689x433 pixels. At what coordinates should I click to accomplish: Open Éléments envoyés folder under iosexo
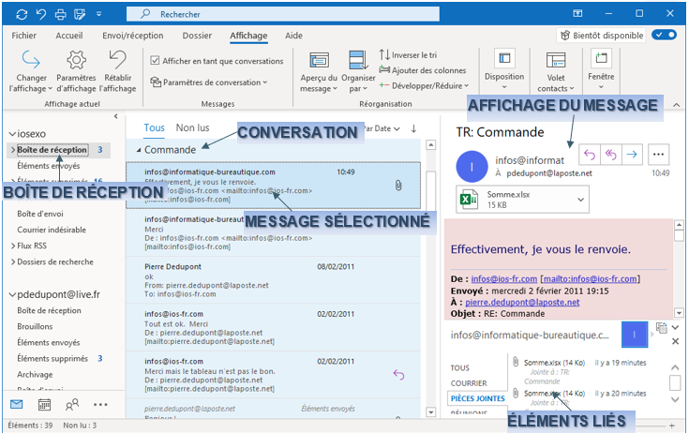tap(49, 166)
